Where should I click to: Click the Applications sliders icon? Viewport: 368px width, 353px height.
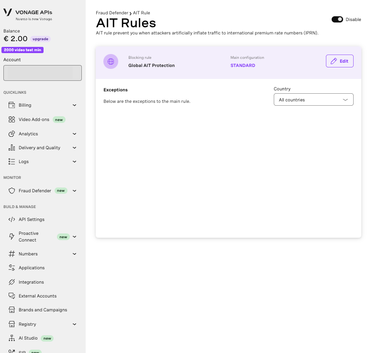(12, 268)
